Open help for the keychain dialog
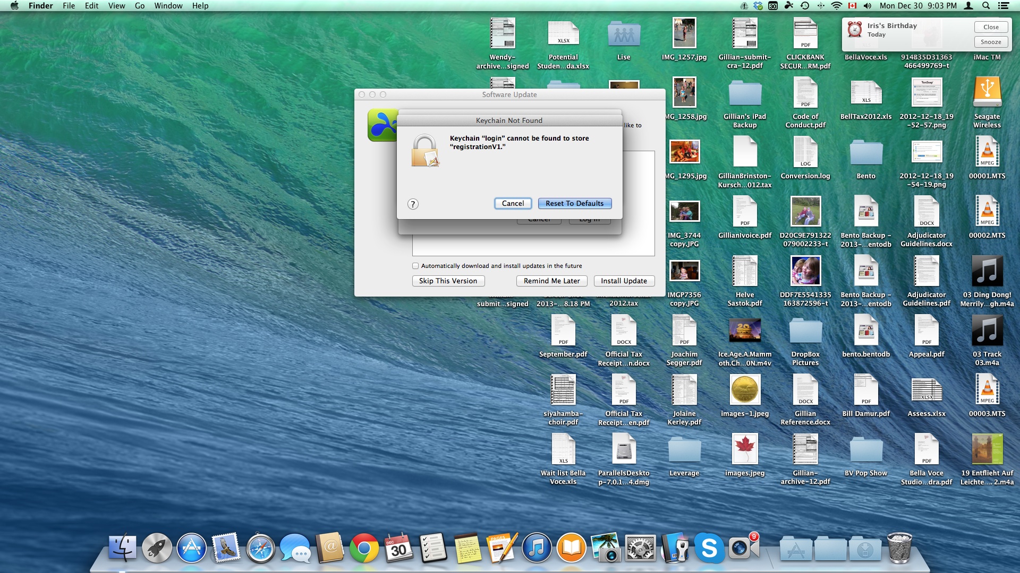This screenshot has height=573, width=1020. 413,204
